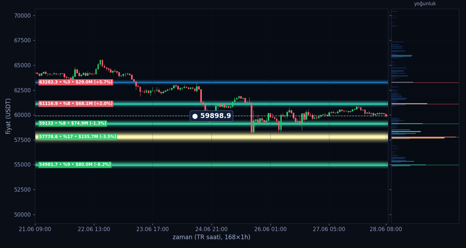Click the 55000 price tick
Image resolution: width=466 pixels, height=248 pixels.
pos(22,165)
